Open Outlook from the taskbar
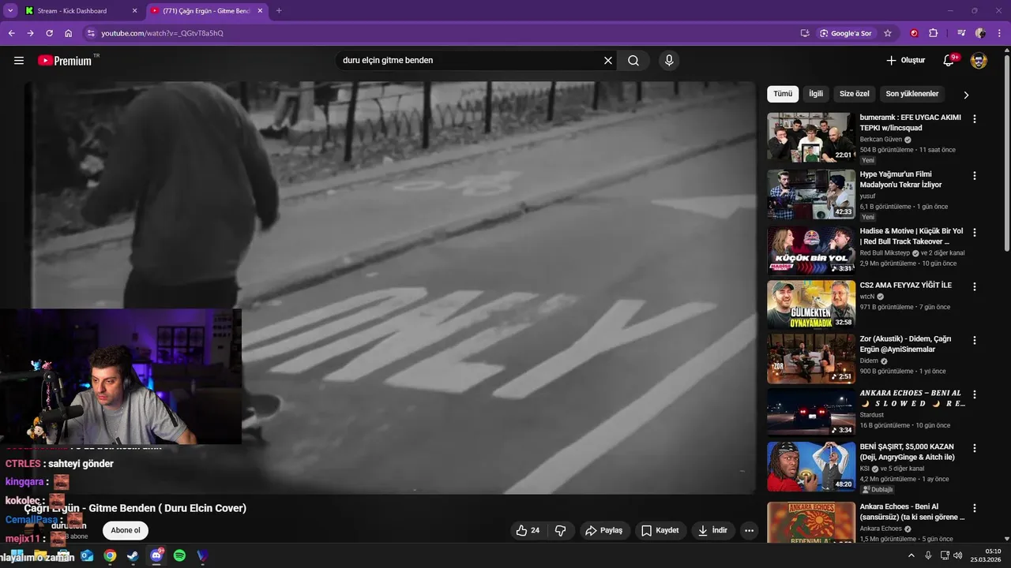 (x=87, y=555)
